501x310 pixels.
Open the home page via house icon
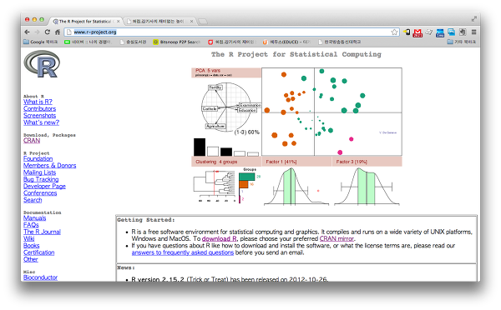point(58,32)
